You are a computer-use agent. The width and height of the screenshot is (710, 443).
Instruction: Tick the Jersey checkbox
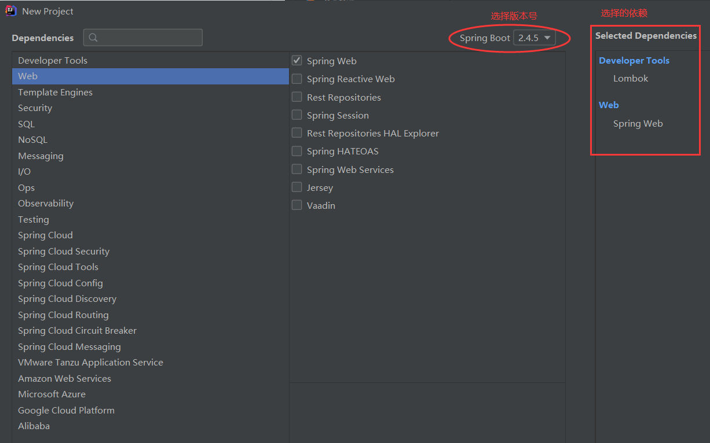pyautogui.click(x=297, y=187)
